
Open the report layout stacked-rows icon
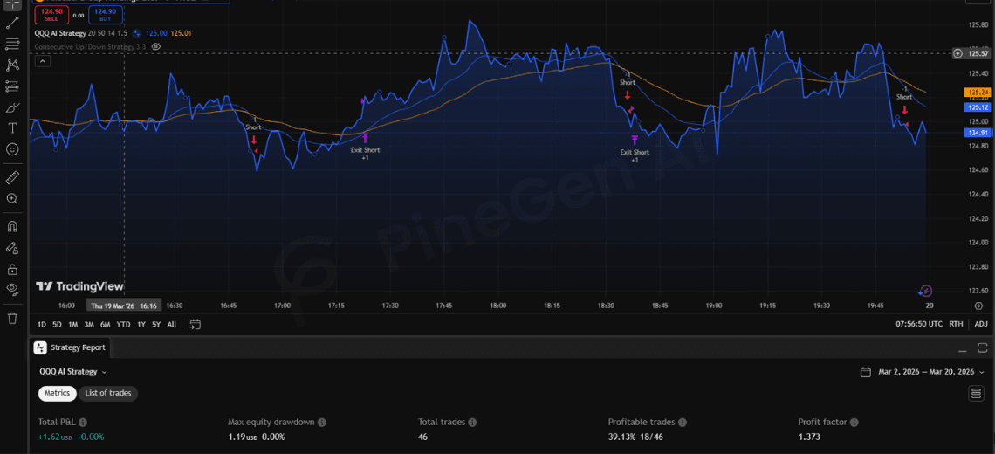coord(977,395)
